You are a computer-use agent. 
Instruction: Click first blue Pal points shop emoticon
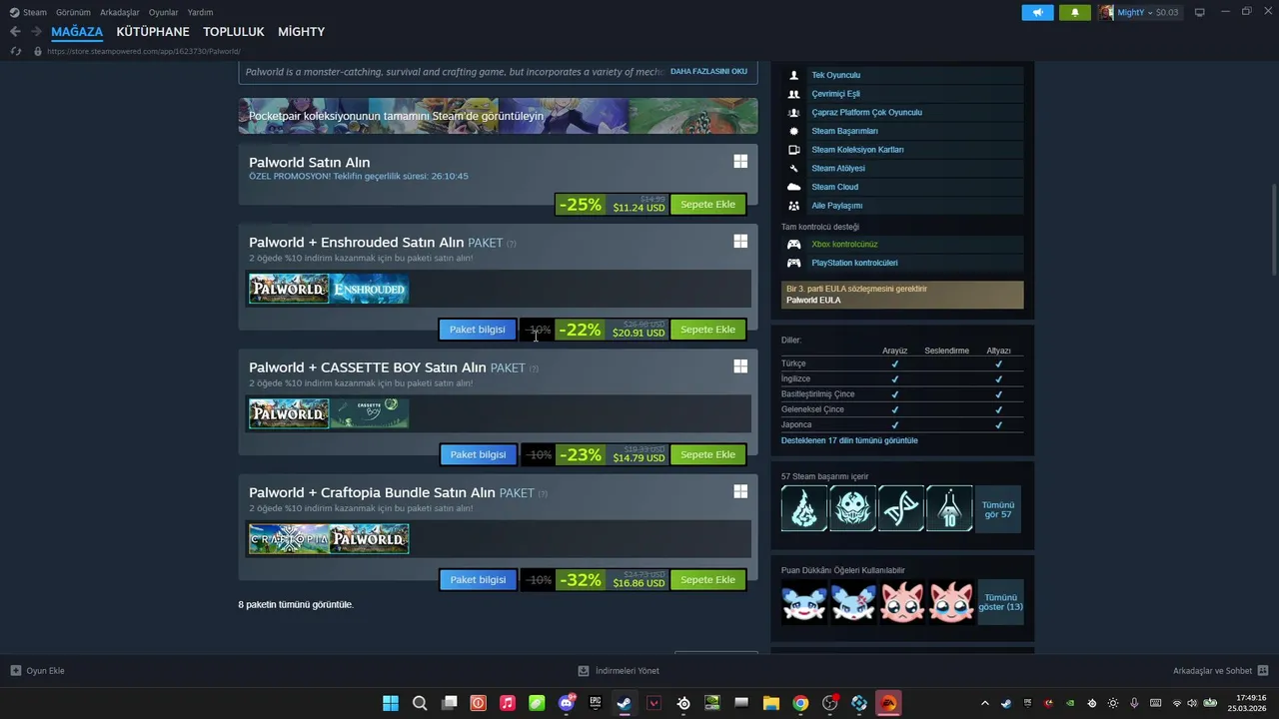(x=804, y=602)
